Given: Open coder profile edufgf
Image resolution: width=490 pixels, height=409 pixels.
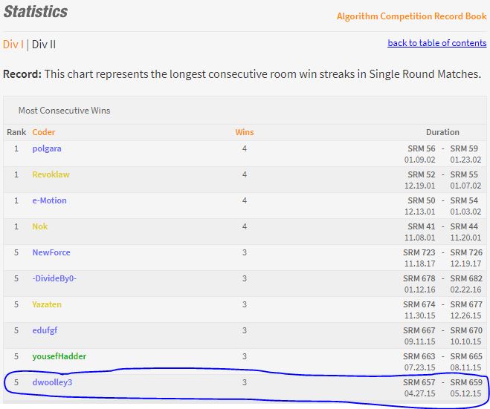Looking at the screenshot, I should coord(45,330).
